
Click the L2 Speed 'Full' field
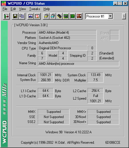96,96
